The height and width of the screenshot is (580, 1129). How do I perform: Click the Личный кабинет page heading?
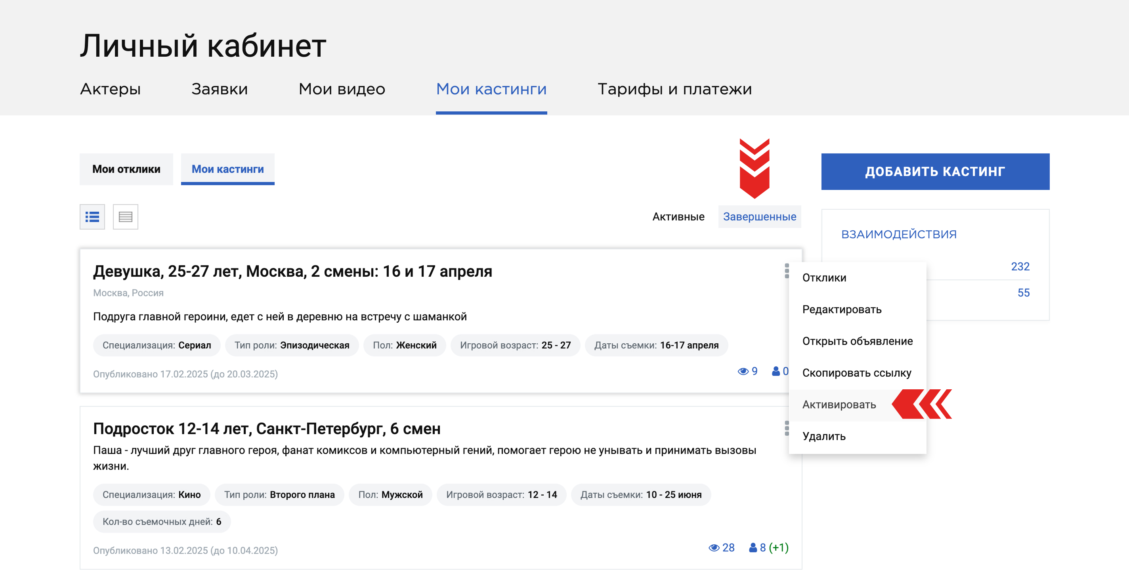click(203, 46)
